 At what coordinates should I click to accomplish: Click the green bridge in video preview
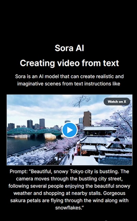pos(35,131)
